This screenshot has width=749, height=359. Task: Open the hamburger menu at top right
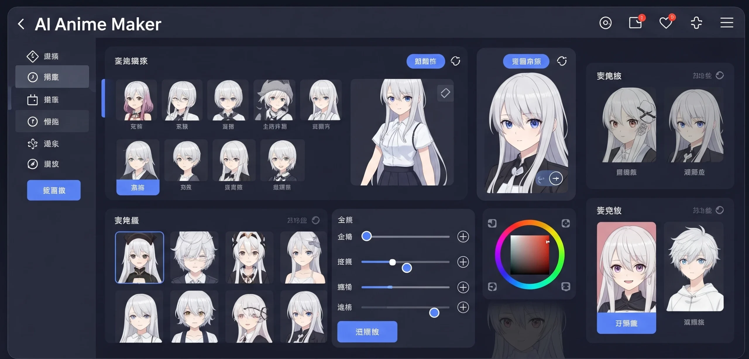point(726,23)
